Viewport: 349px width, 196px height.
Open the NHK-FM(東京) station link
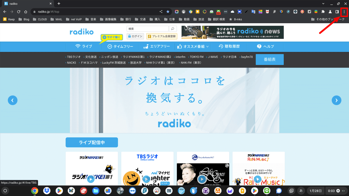click(x=191, y=62)
